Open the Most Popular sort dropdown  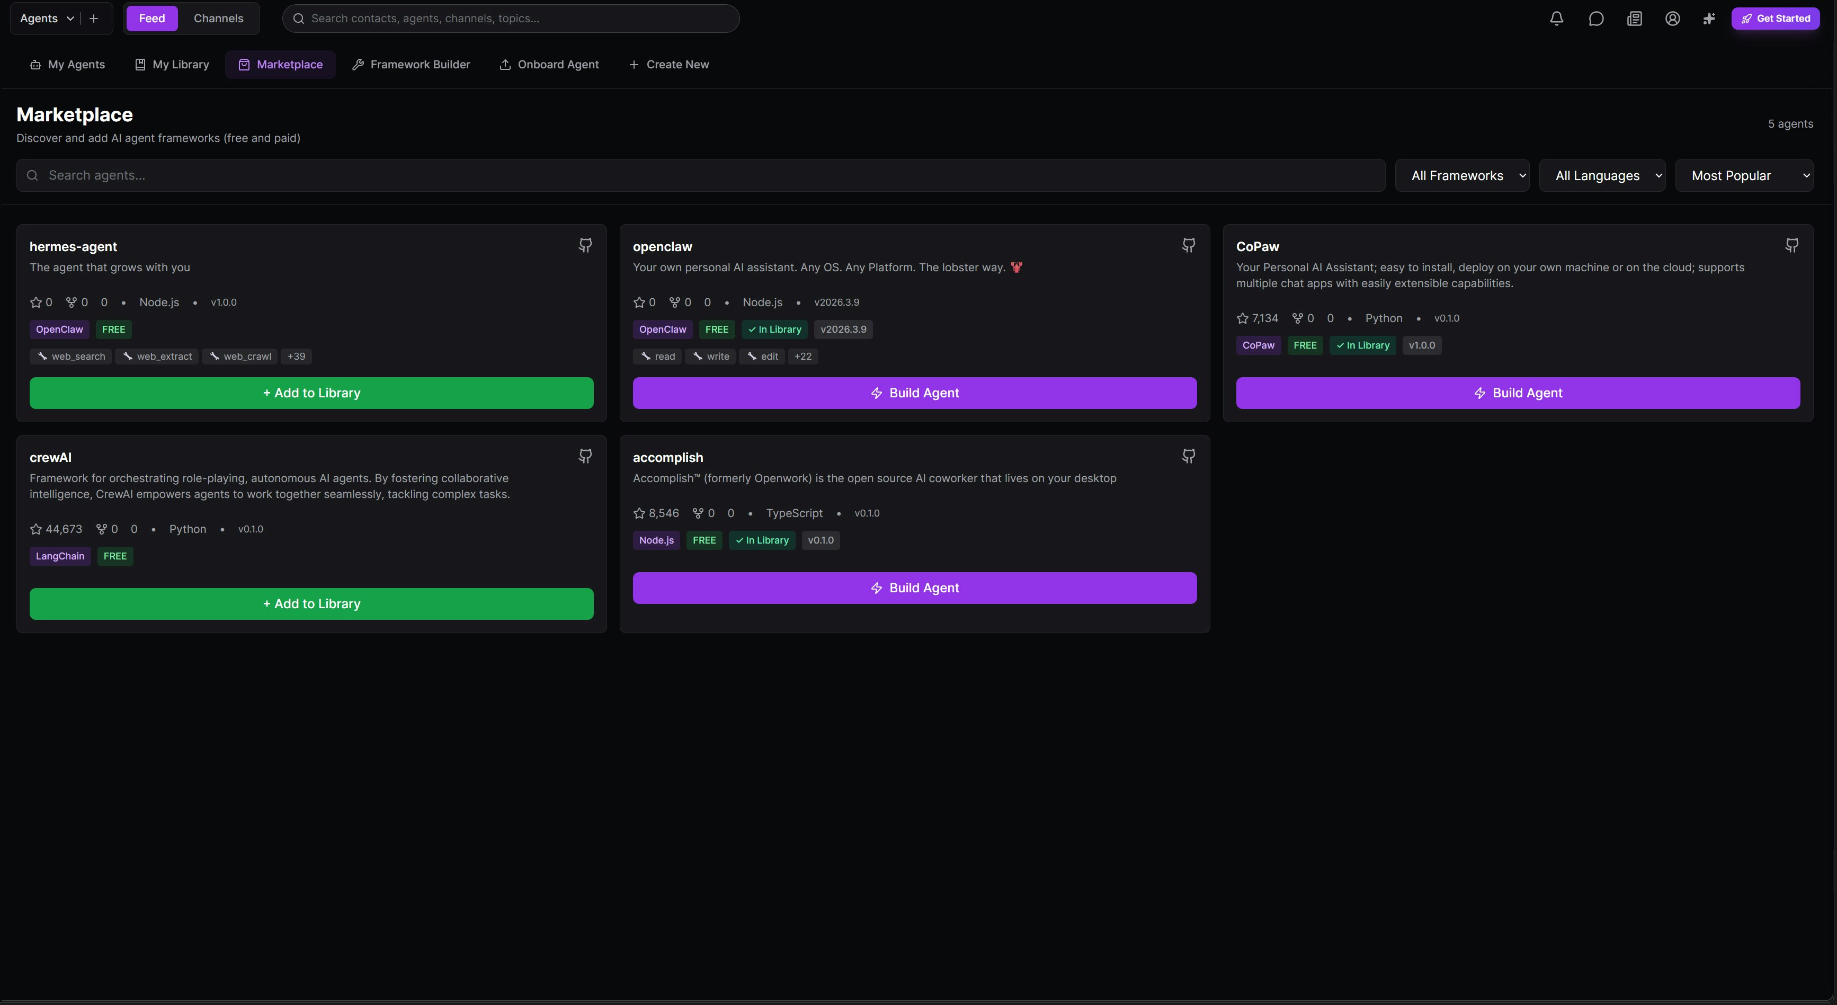pos(1744,175)
